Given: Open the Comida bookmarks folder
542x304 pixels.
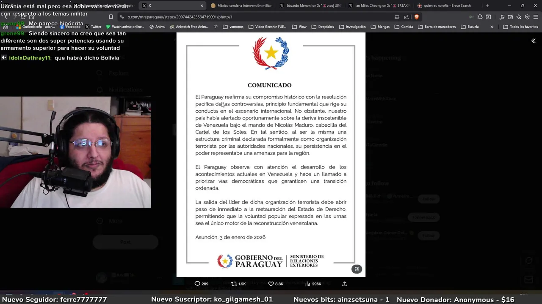Looking at the screenshot, I should (404, 27).
